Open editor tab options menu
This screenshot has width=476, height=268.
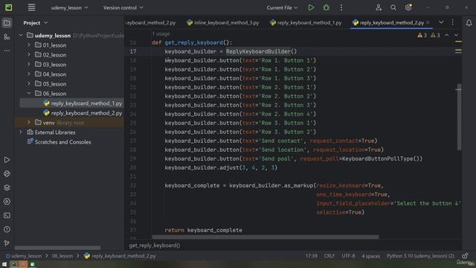[452, 22]
